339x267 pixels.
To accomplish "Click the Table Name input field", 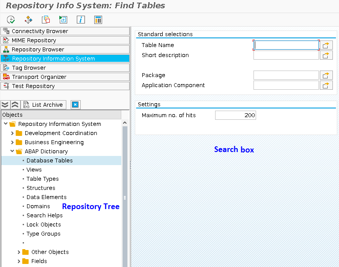I will (286, 45).
